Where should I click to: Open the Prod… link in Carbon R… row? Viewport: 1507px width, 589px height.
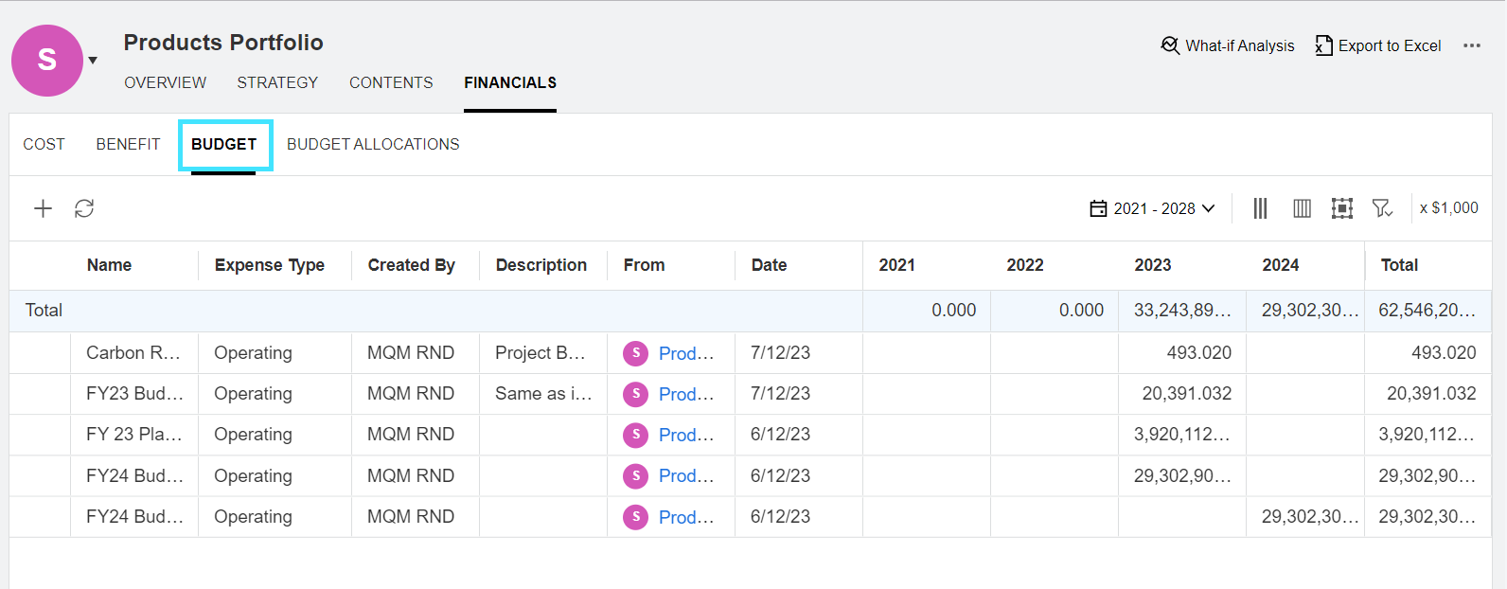click(x=685, y=353)
